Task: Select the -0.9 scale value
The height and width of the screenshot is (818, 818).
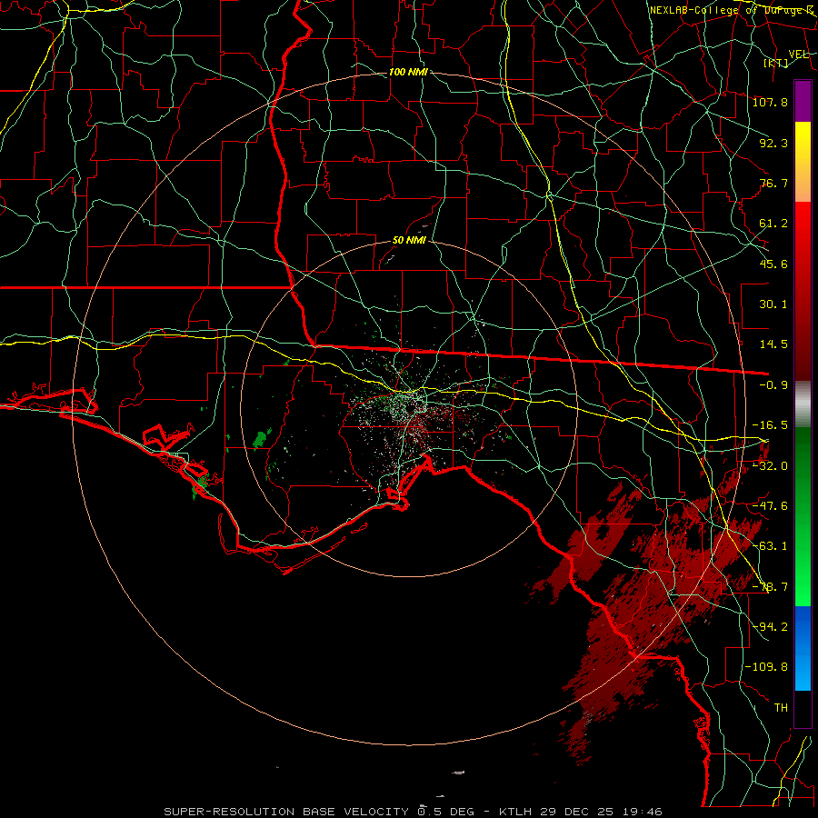Action: click(x=773, y=385)
